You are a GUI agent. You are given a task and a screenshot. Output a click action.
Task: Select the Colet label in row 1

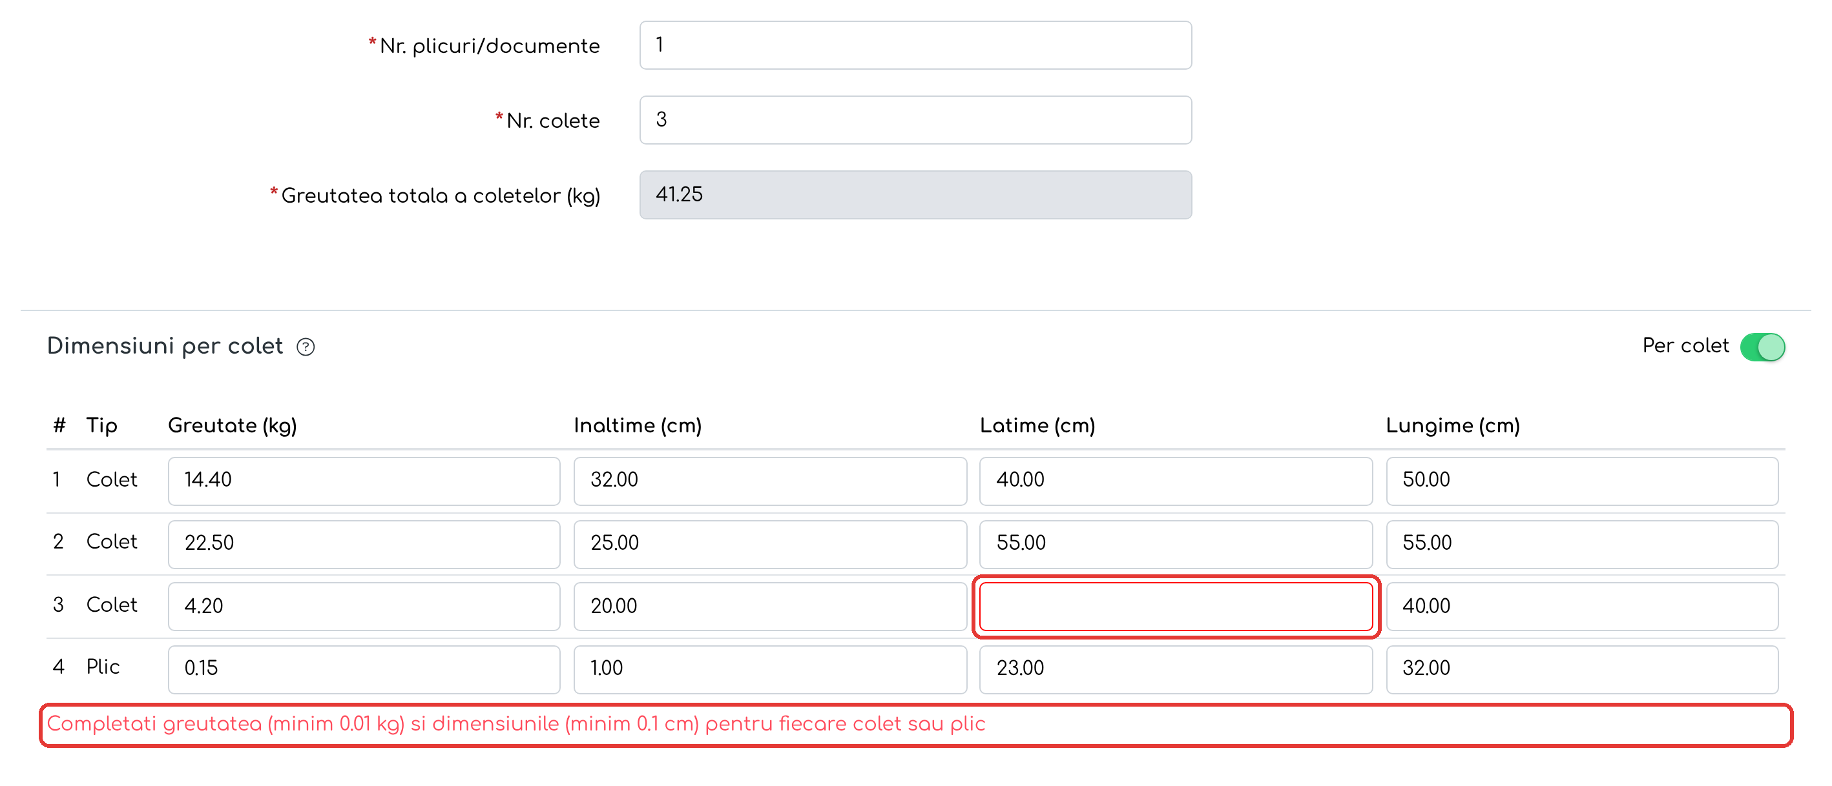(112, 479)
